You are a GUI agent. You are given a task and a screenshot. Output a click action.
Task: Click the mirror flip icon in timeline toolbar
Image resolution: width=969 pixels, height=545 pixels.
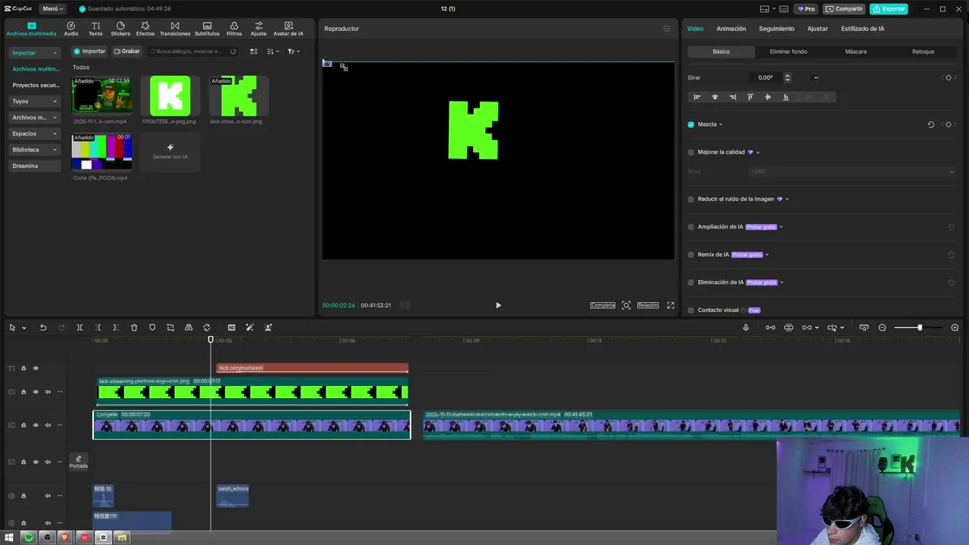click(189, 328)
